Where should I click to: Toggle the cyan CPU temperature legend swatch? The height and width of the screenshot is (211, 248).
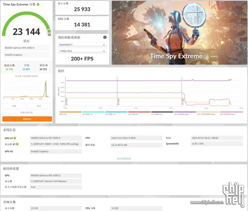(x=93, y=112)
